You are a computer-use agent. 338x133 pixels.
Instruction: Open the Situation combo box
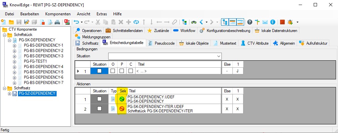pyautogui.click(x=165, y=56)
